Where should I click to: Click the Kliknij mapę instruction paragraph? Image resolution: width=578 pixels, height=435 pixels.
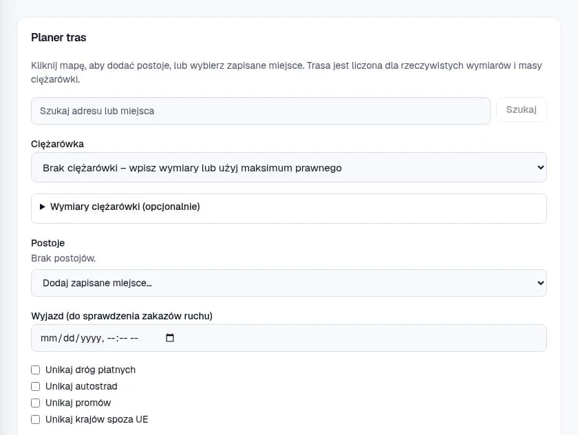coord(286,72)
